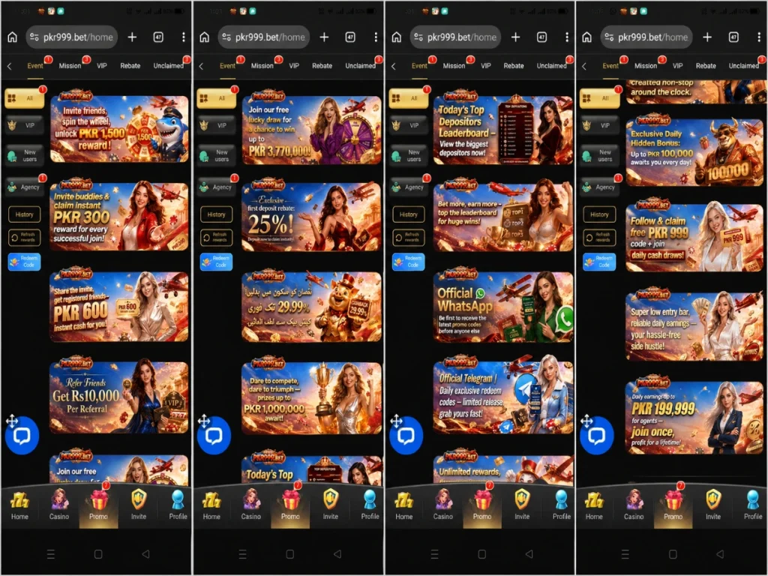This screenshot has height=576, width=768.
Task: Open Profile in the first screenshot's bottom bar
Action: point(178,505)
